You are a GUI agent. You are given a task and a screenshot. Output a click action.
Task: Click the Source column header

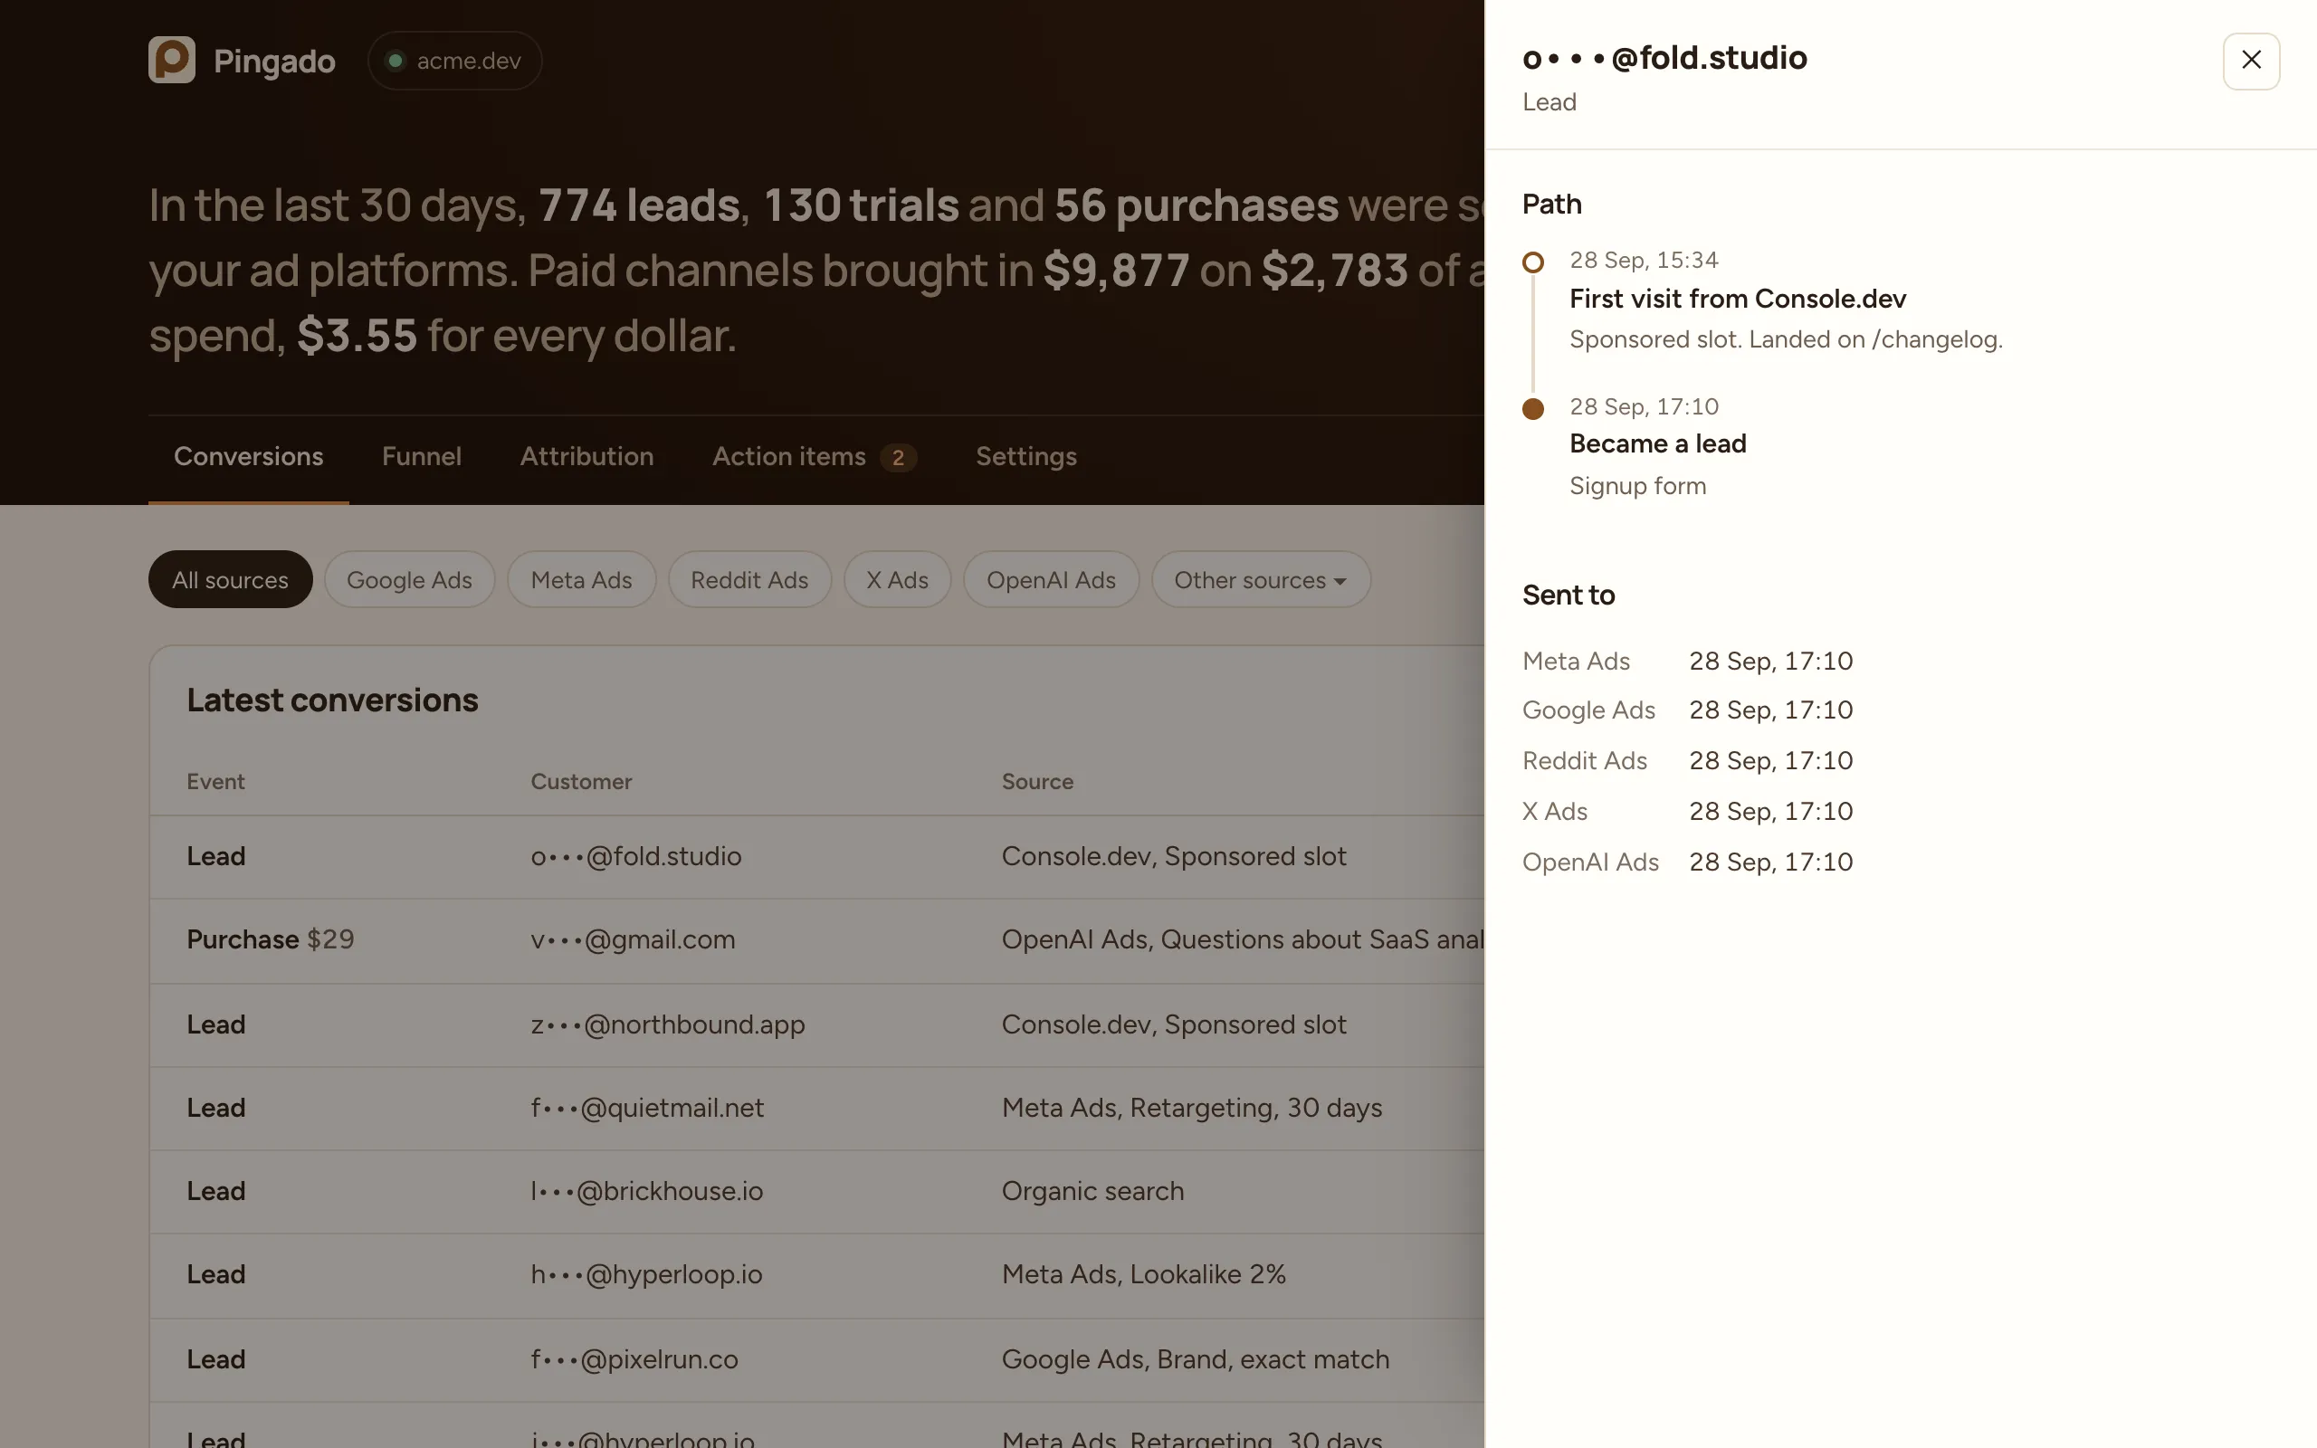point(1037,781)
